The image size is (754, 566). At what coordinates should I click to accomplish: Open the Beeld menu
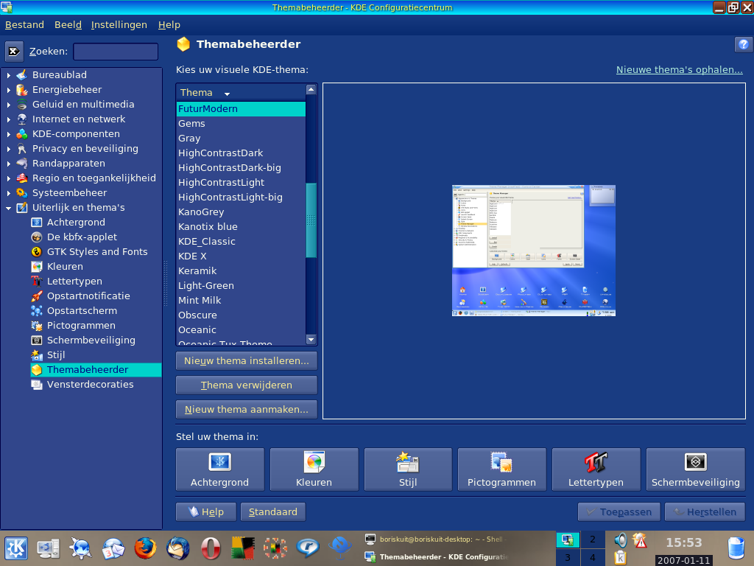point(68,24)
